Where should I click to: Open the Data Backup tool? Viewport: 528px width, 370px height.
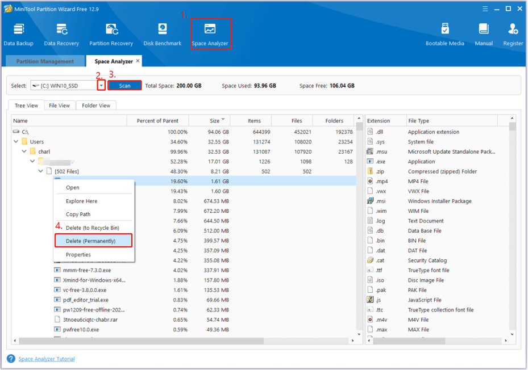[x=19, y=34]
